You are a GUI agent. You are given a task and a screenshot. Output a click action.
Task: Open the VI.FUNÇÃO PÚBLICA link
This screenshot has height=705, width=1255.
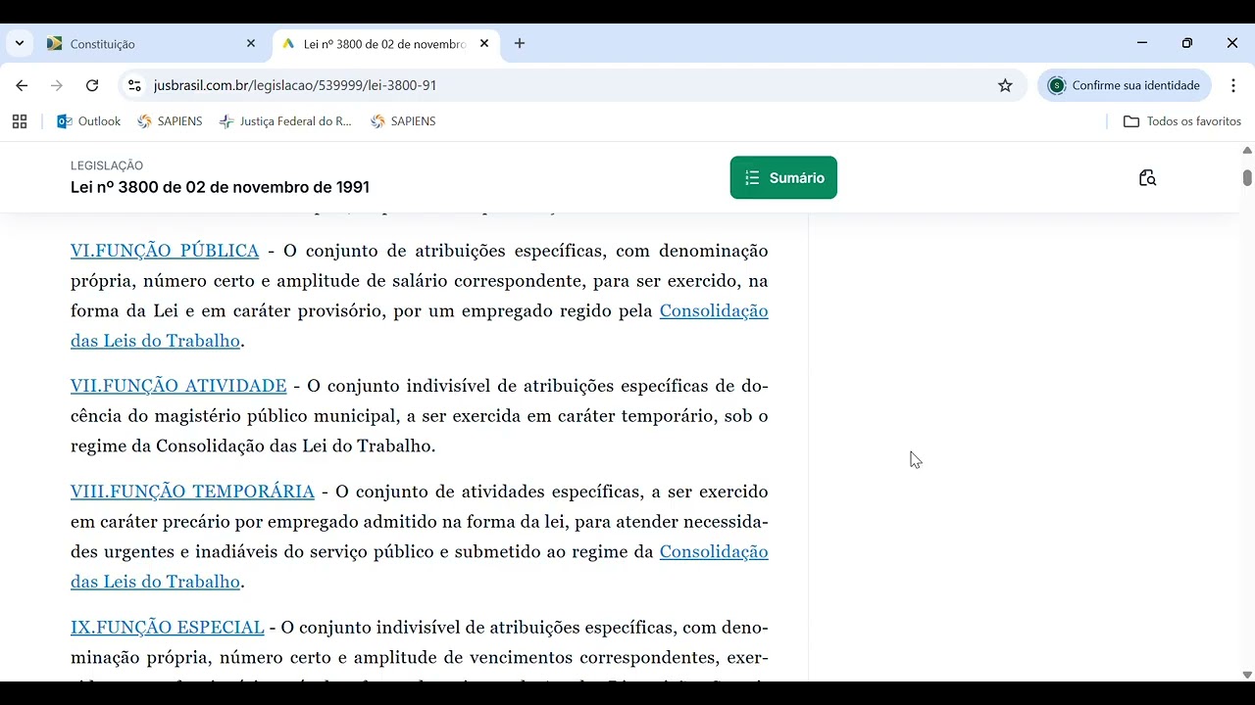tap(165, 251)
